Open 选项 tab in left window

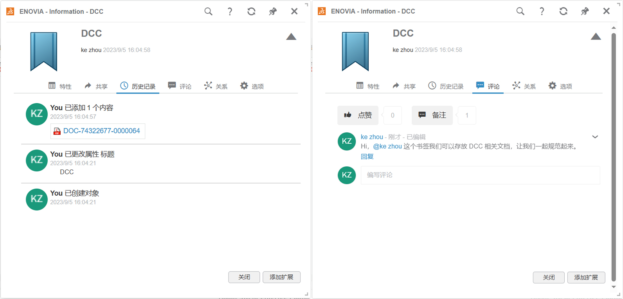point(252,86)
